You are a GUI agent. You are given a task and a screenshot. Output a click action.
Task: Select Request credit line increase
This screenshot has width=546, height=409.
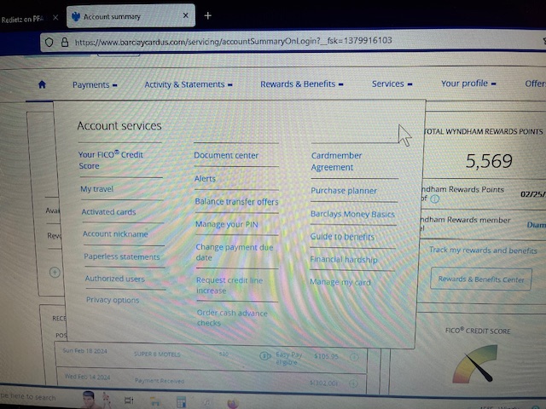(x=229, y=285)
